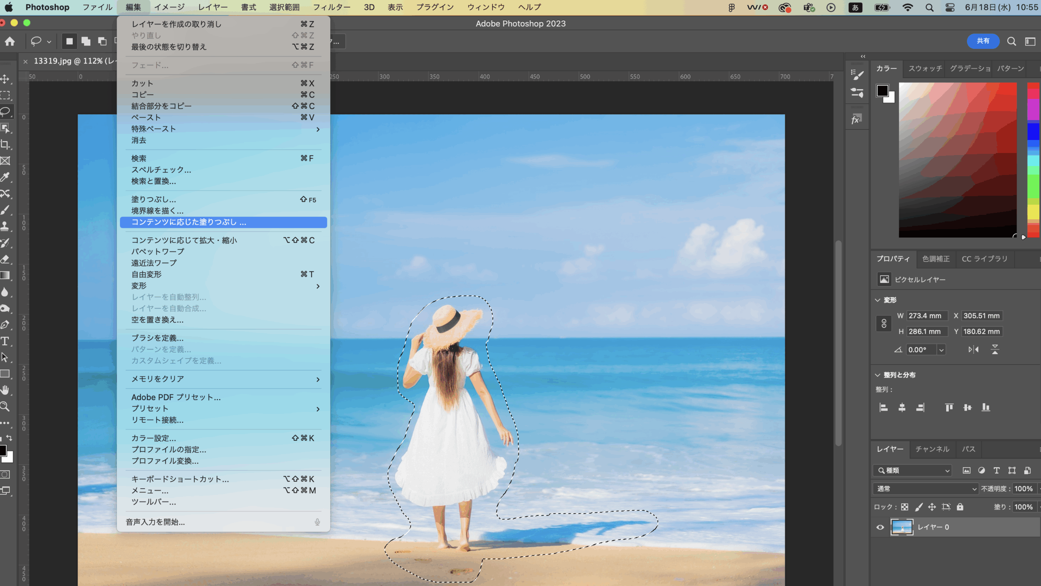
Task: Open the Adjustments sliders panel icon
Action: point(857,93)
